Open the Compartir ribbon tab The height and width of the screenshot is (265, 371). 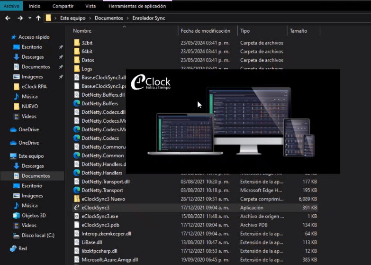click(63, 6)
